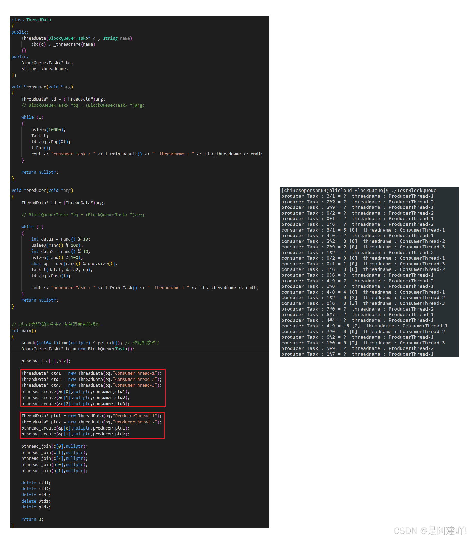
Task: Click the ThreadData constructor signature line
Action: (77, 38)
